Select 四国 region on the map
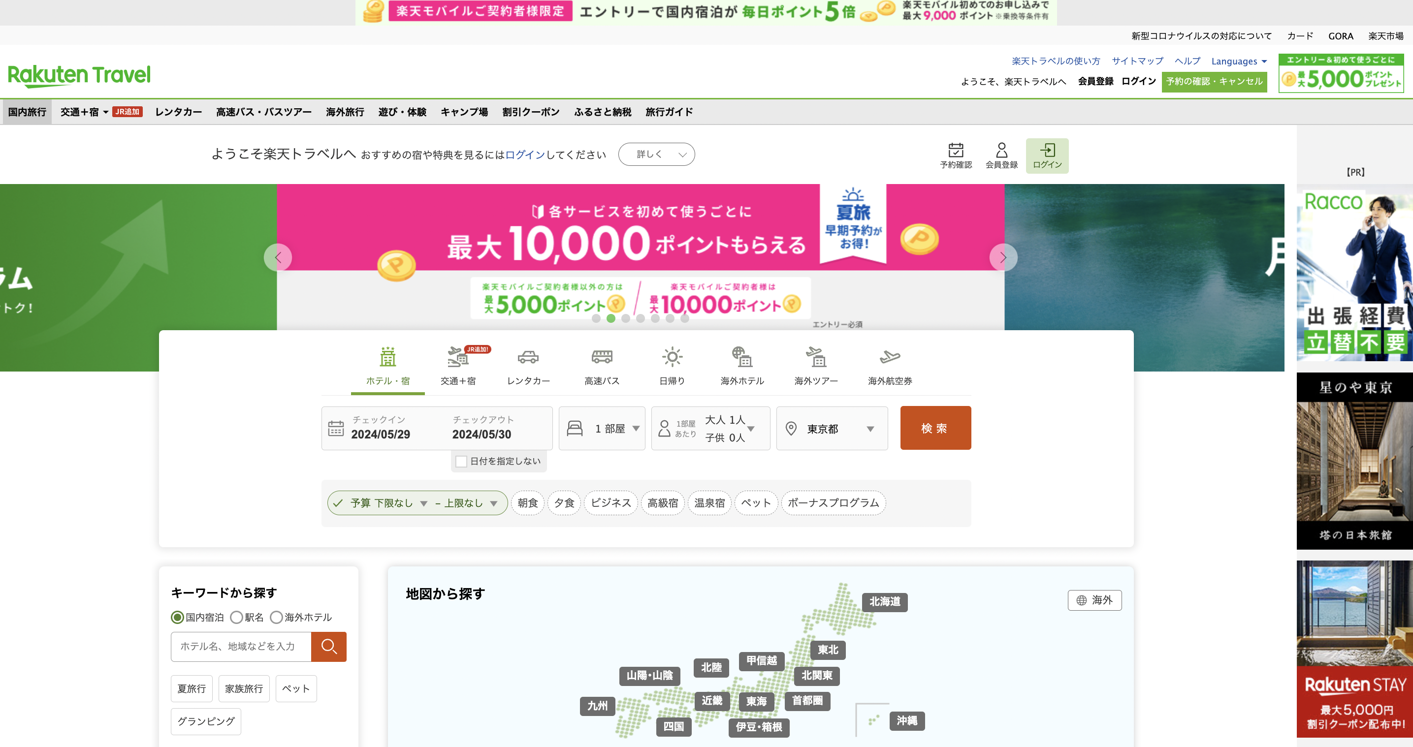This screenshot has width=1413, height=747. tap(674, 727)
